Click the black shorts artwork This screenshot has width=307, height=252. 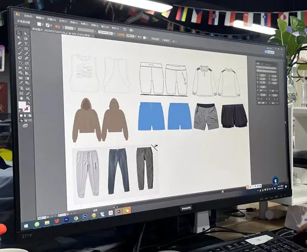pos(234,116)
